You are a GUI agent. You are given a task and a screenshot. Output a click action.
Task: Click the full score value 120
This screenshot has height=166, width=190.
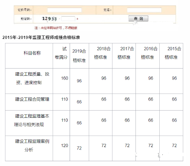coord(64,145)
